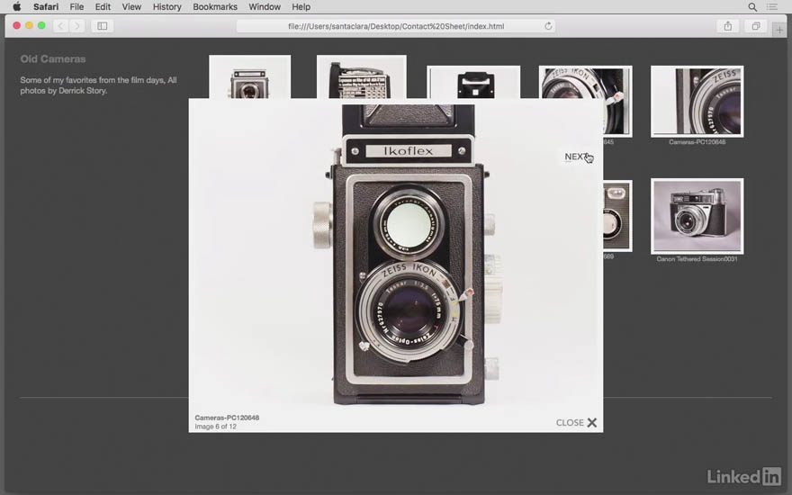This screenshot has width=792, height=495.
Task: Open Spotlight search in menu bar
Action: (752, 6)
